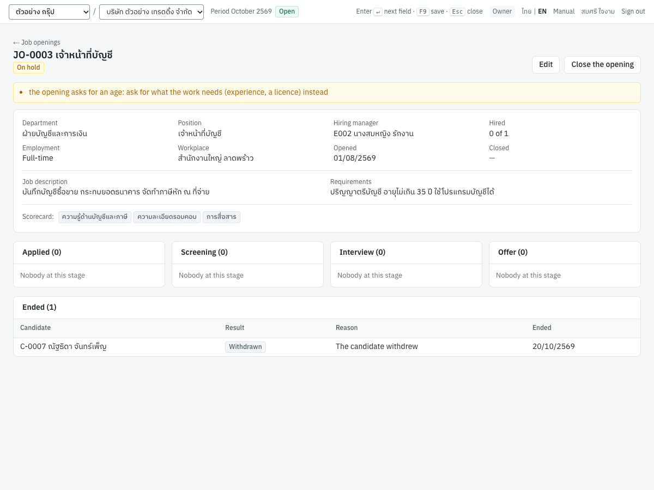Click the requirements text ปริญญาตรีบัญชี

[x=412, y=192]
